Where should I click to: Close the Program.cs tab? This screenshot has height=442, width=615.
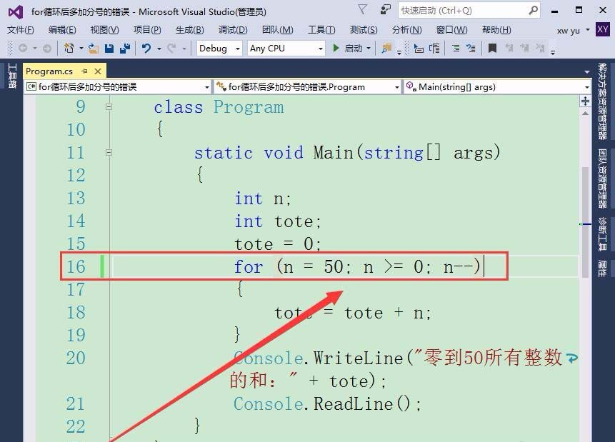[98, 71]
